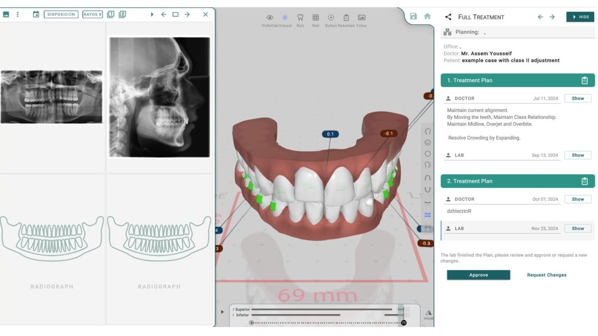Click the share icon beside Full Treatment
This screenshot has width=598, height=336.
tap(448, 17)
